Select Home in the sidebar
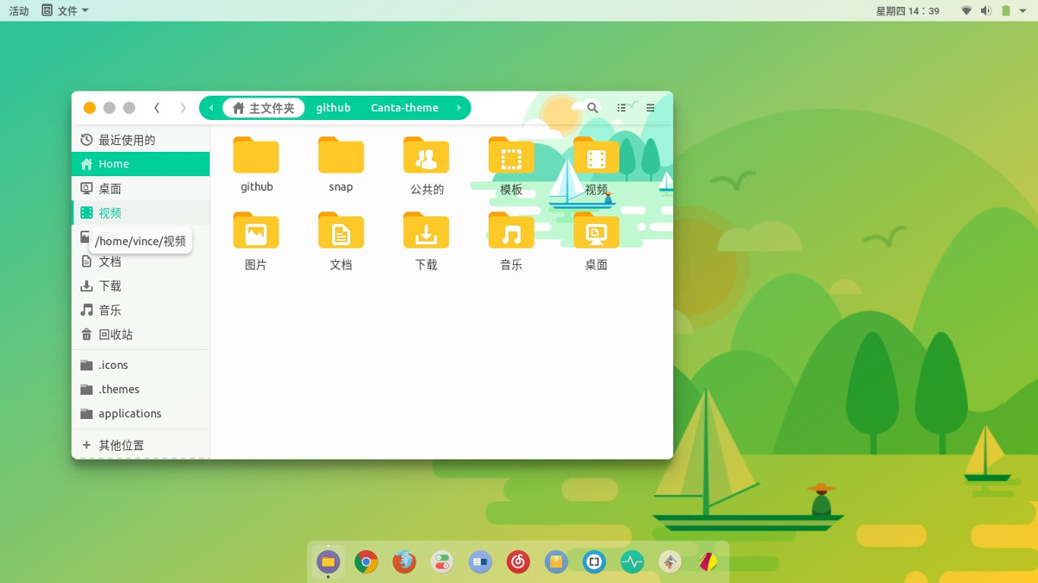 click(140, 164)
